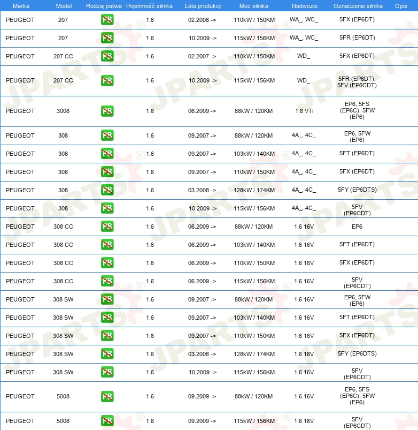
Task: Click fuel icon in 308 CC 103kW row
Action: click(x=107, y=245)
